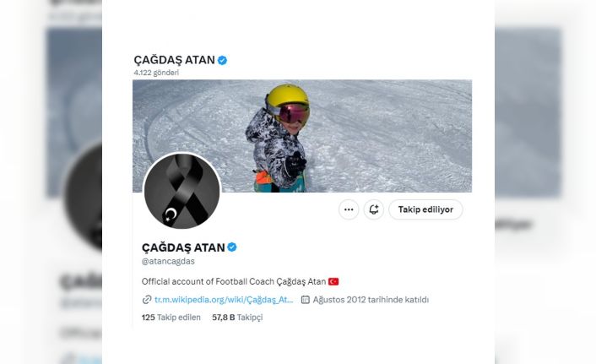Open the tr.m.wikipedia.org profile link

tap(224, 300)
